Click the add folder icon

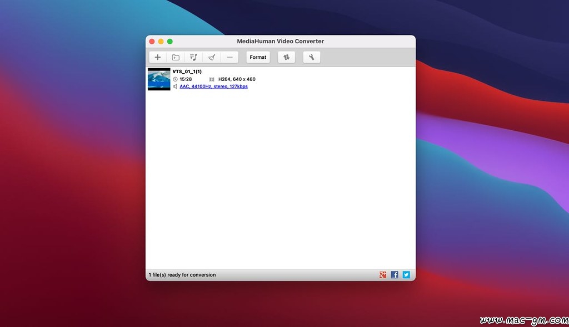pyautogui.click(x=176, y=57)
